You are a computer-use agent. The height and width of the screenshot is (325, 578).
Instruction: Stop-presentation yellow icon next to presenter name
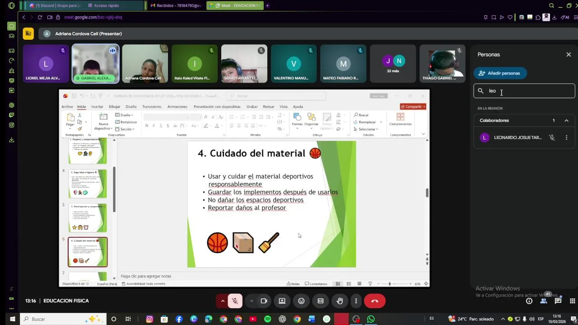click(x=28, y=33)
